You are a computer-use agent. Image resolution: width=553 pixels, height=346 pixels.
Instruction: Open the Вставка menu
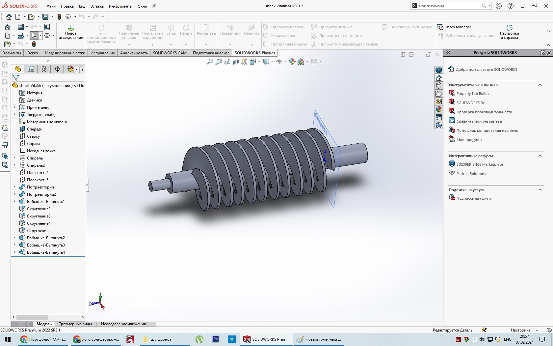tap(97, 6)
